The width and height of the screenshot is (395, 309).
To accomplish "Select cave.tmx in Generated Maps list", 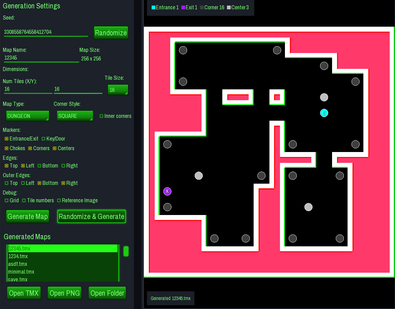I will (63, 279).
